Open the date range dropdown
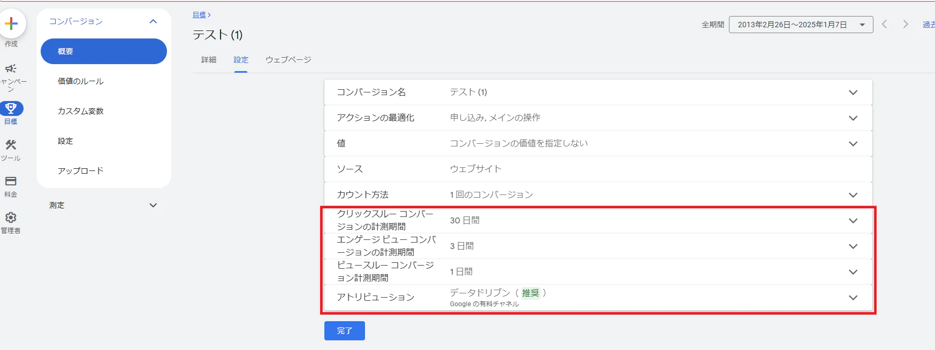Screen dimensions: 935x350 (x=801, y=25)
